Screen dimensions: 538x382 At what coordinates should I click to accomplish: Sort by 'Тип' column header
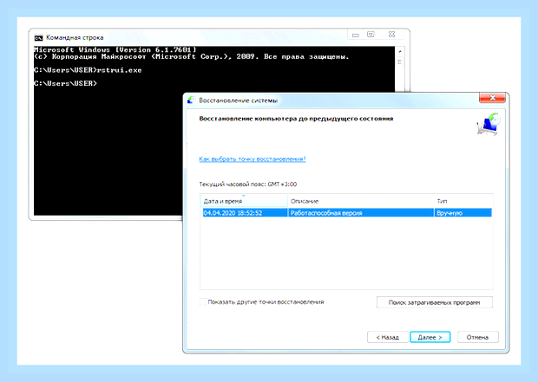[x=463, y=201]
